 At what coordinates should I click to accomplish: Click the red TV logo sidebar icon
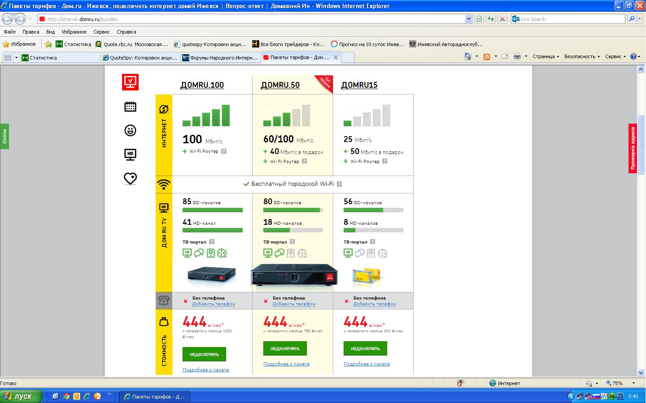131,82
